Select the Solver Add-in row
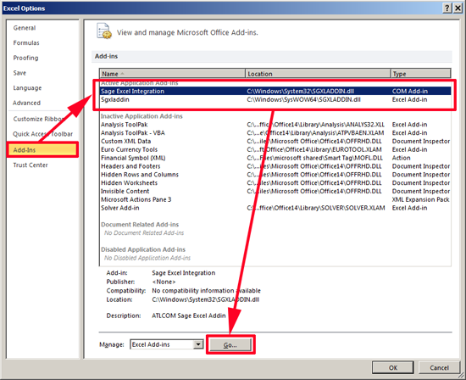Image resolution: width=466 pixels, height=380 pixels. [275, 208]
